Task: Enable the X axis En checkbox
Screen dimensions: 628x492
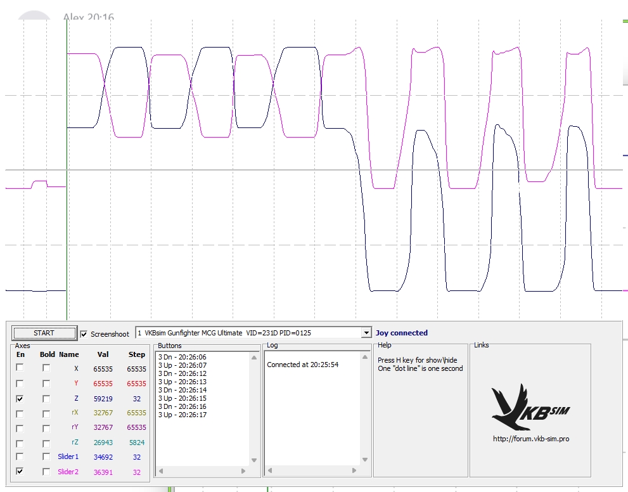Action: [20, 368]
